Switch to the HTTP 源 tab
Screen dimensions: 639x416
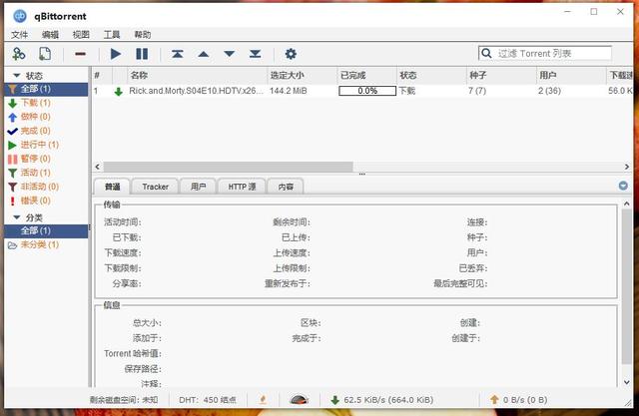(x=242, y=187)
